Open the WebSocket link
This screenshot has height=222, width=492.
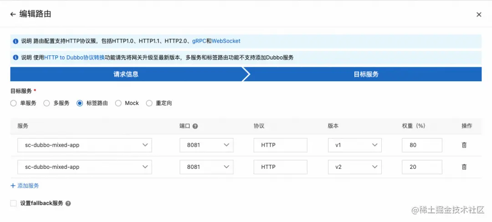coord(226,41)
